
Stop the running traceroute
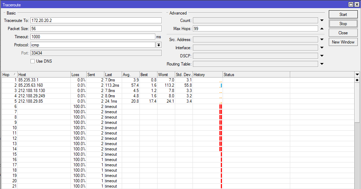343,23
